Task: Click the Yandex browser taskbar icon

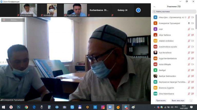Action: pos(11,107)
